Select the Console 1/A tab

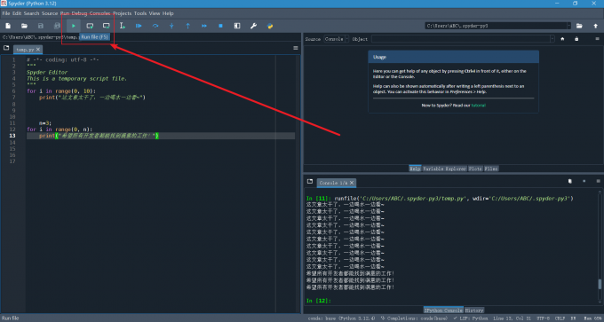tap(337, 183)
